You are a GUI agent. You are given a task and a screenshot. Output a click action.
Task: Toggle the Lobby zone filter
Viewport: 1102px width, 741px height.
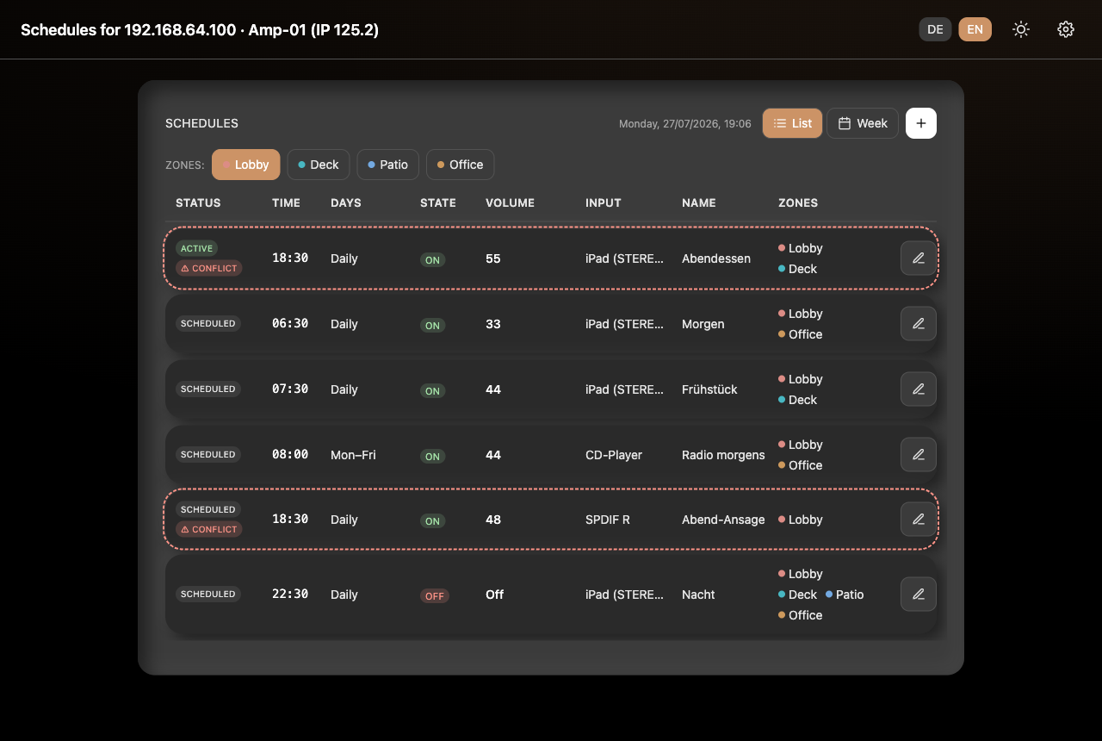pos(246,165)
